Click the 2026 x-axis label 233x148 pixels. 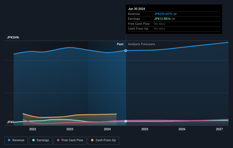[182, 129]
